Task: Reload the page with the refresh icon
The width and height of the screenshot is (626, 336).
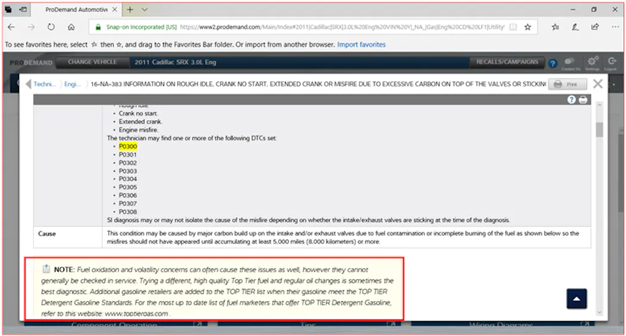Action: pyautogui.click(x=51, y=27)
